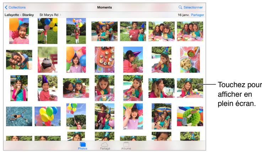Image resolution: width=262 pixels, height=152 pixels.
Task: Open girl in purple amid colorful balloons
Action: [76, 60]
